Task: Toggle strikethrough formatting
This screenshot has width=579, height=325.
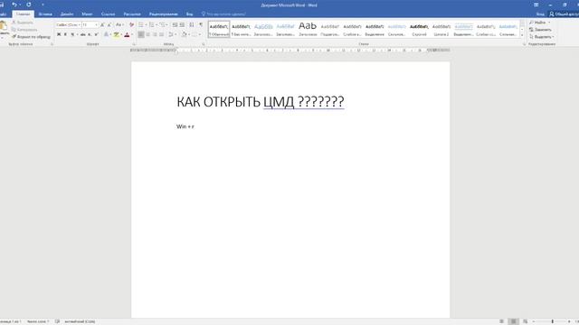Action: pyautogui.click(x=82, y=34)
